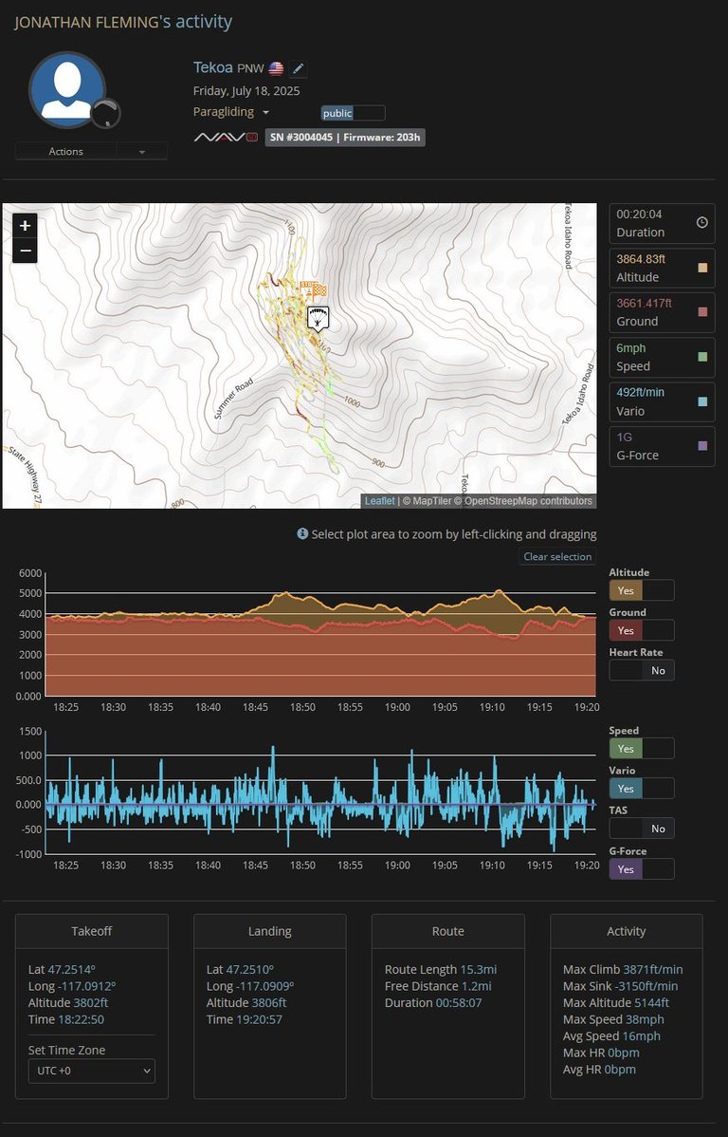Click the Vario blue color swatch
The height and width of the screenshot is (1137, 728).
701,401
